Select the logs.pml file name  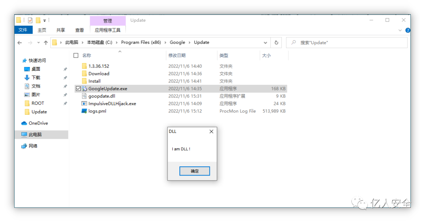(x=97, y=111)
